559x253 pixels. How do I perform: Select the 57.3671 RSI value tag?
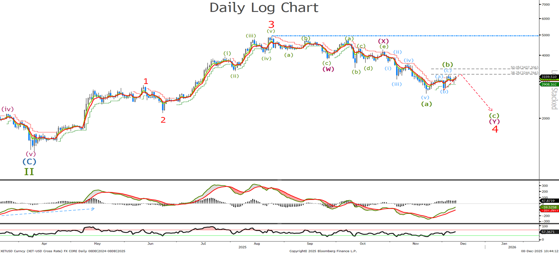pos(549,232)
